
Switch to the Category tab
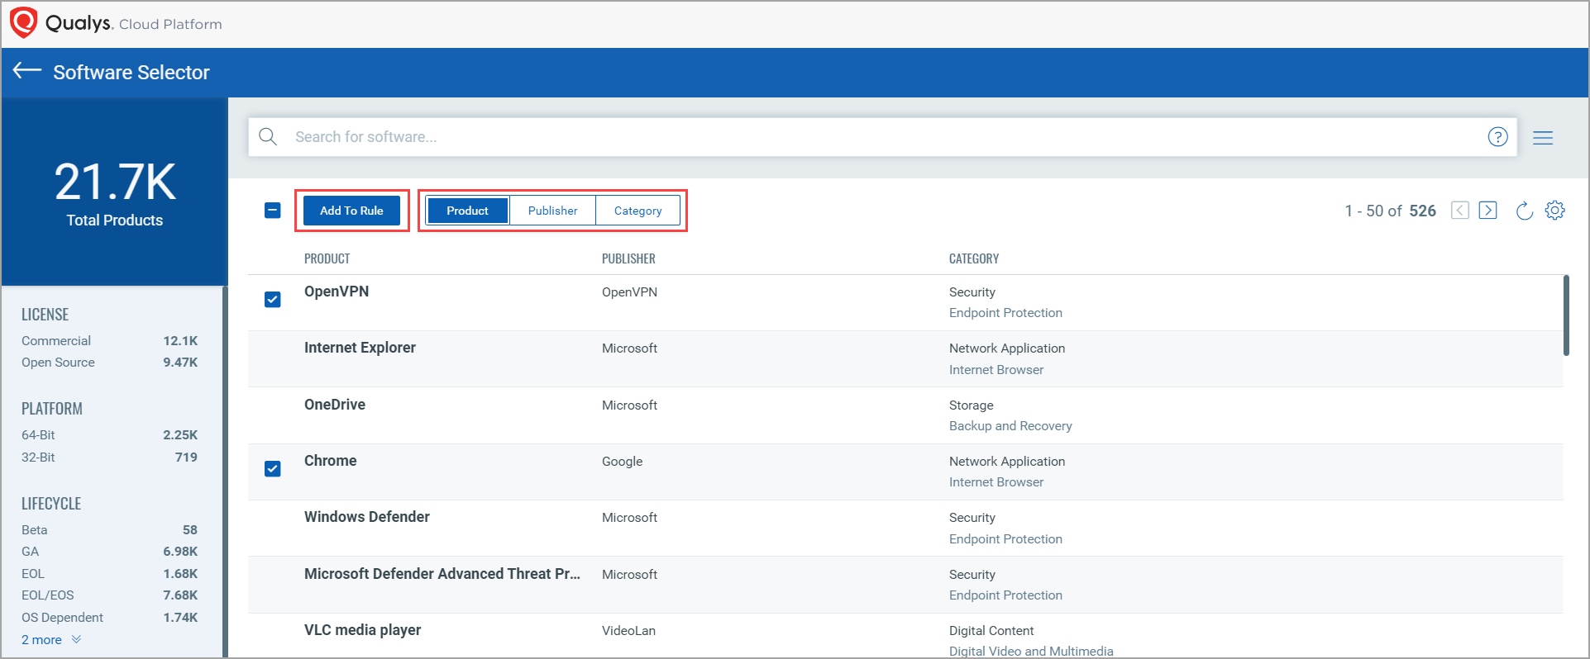(637, 211)
